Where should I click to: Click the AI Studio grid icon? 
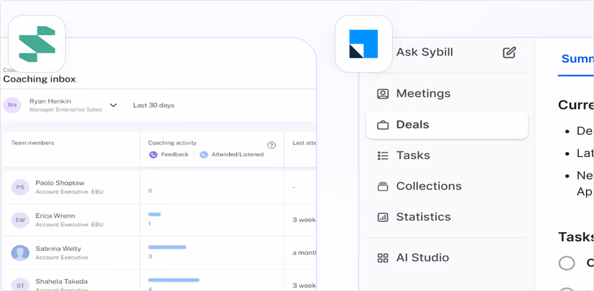coord(383,258)
